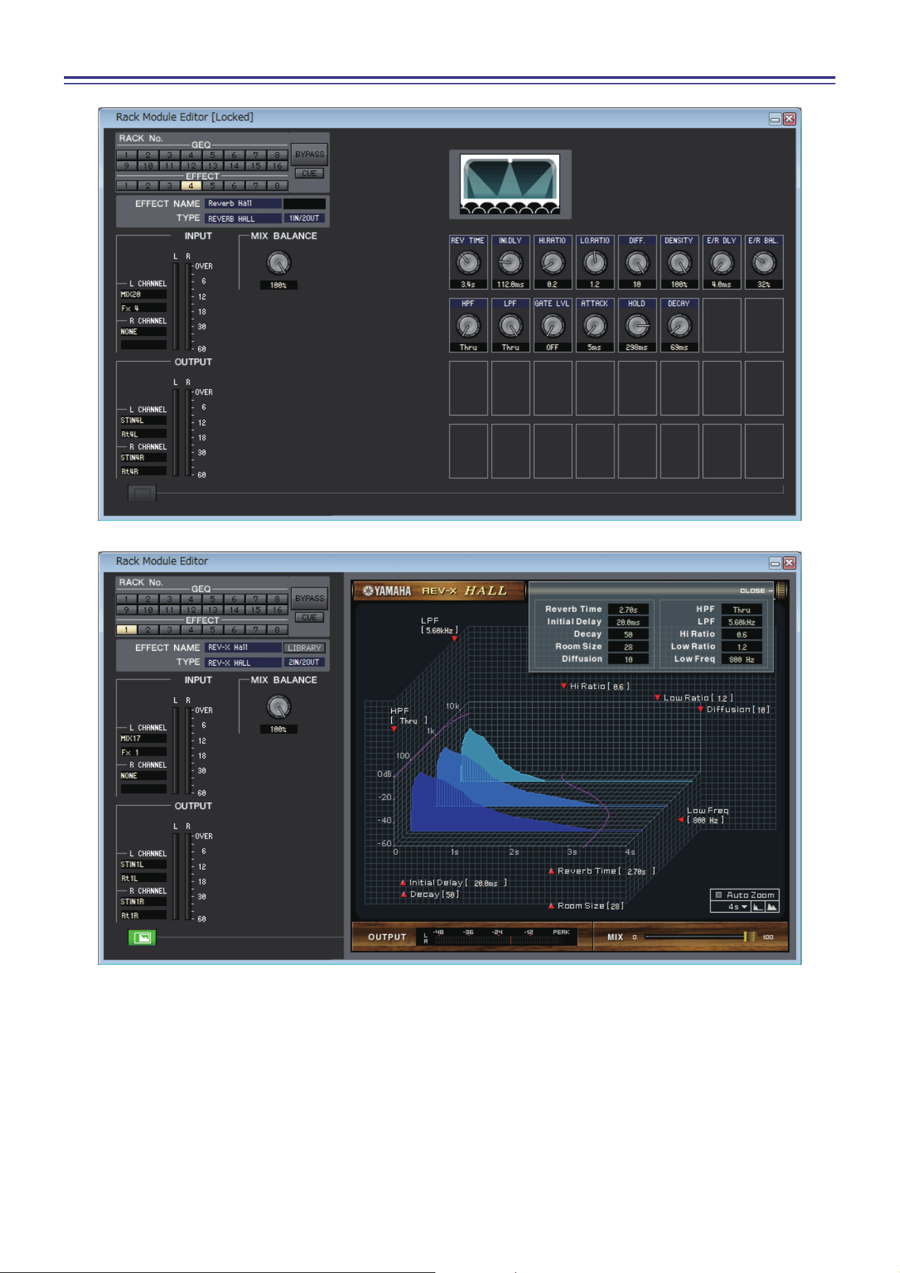
Task: Select EFFECT rack 2 in REV-X editor
Action: pyautogui.click(x=148, y=630)
